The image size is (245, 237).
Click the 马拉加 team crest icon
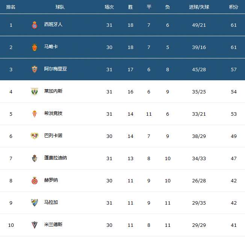pos(35,203)
